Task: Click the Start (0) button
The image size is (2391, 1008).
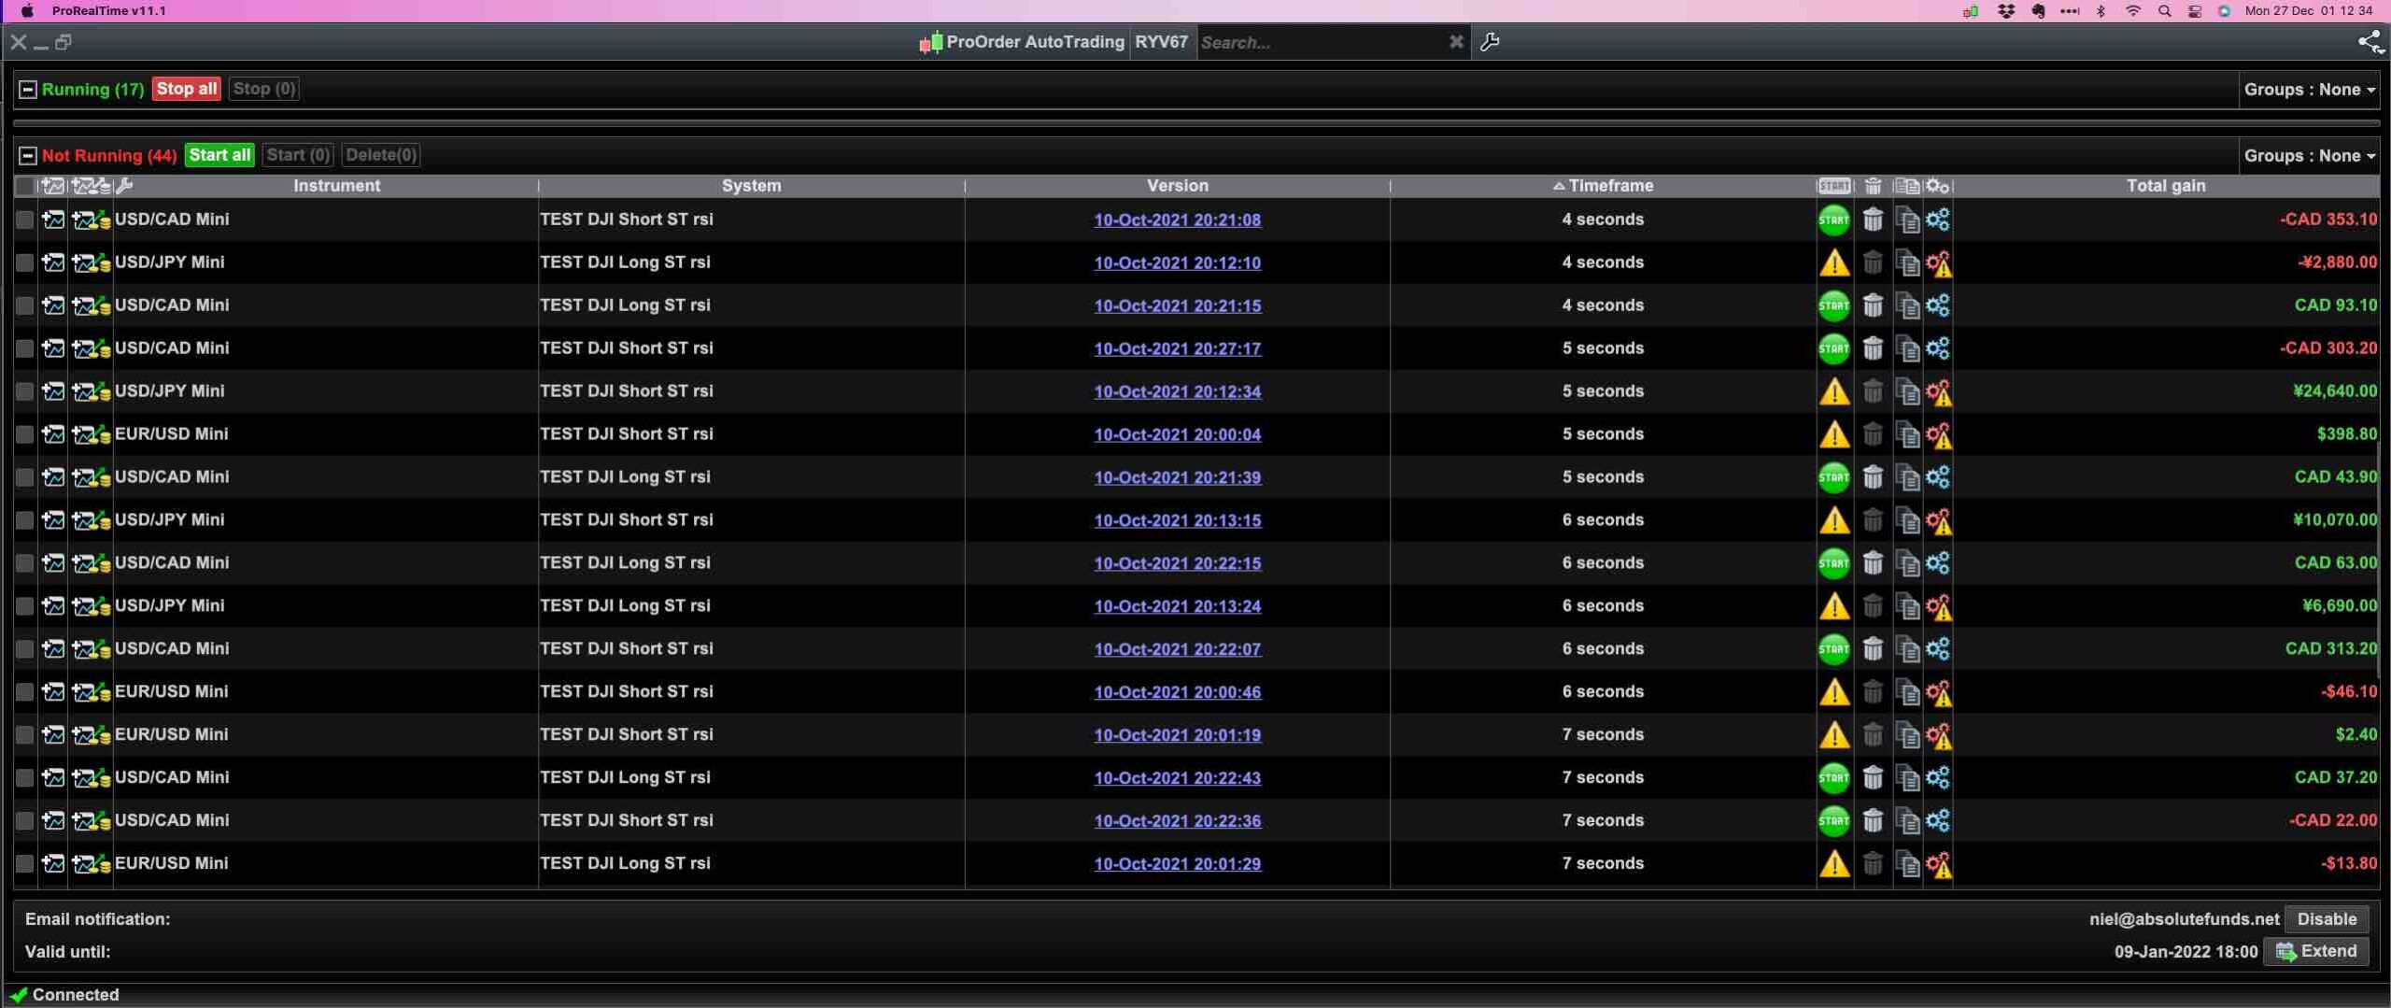Action: click(297, 155)
